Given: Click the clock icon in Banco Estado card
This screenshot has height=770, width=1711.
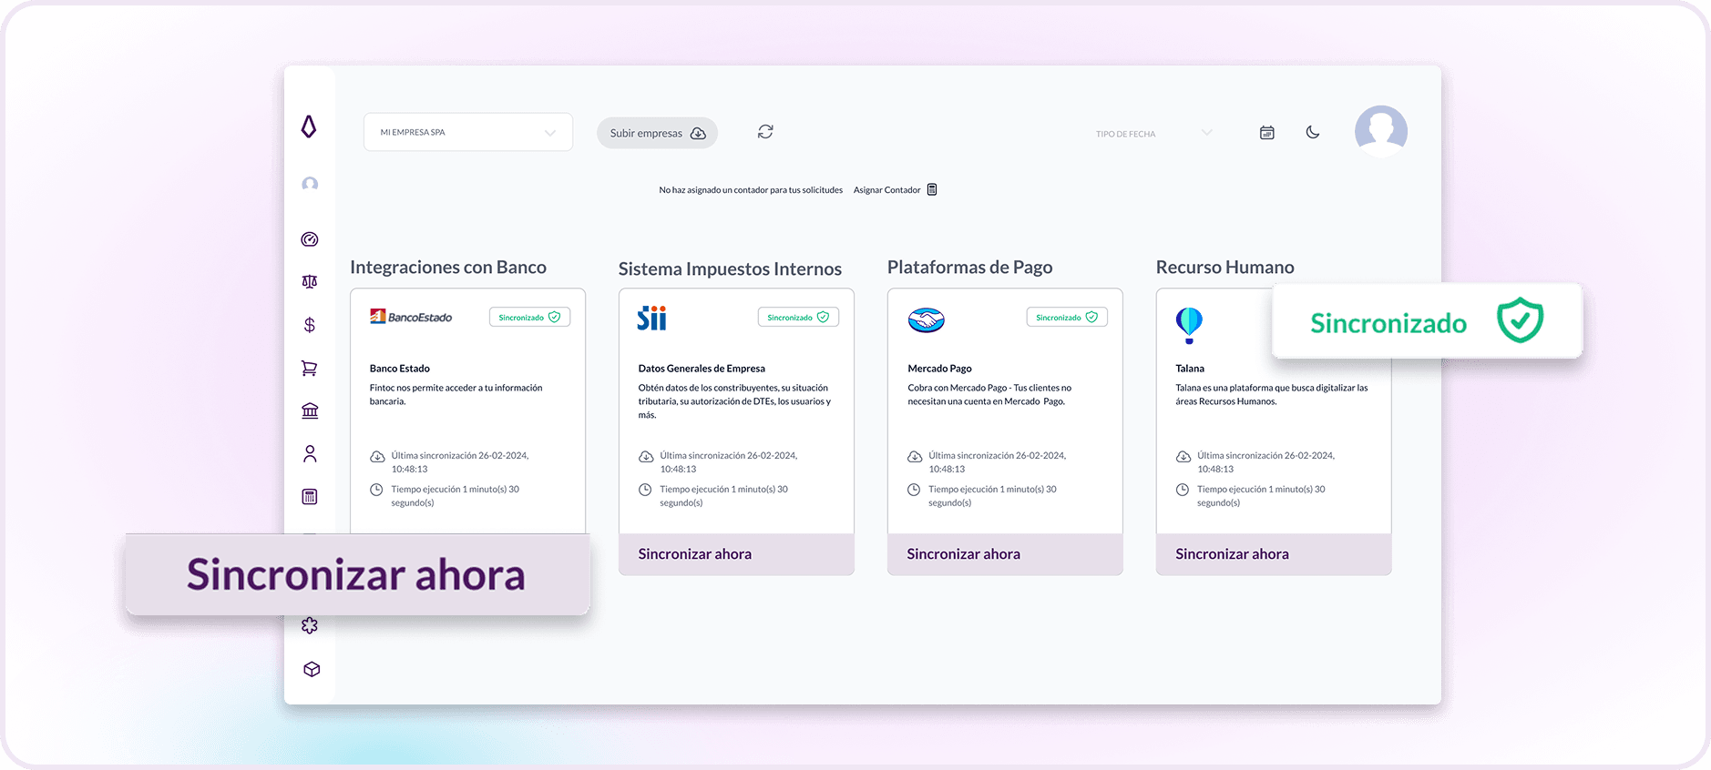Looking at the screenshot, I should coord(376,490).
